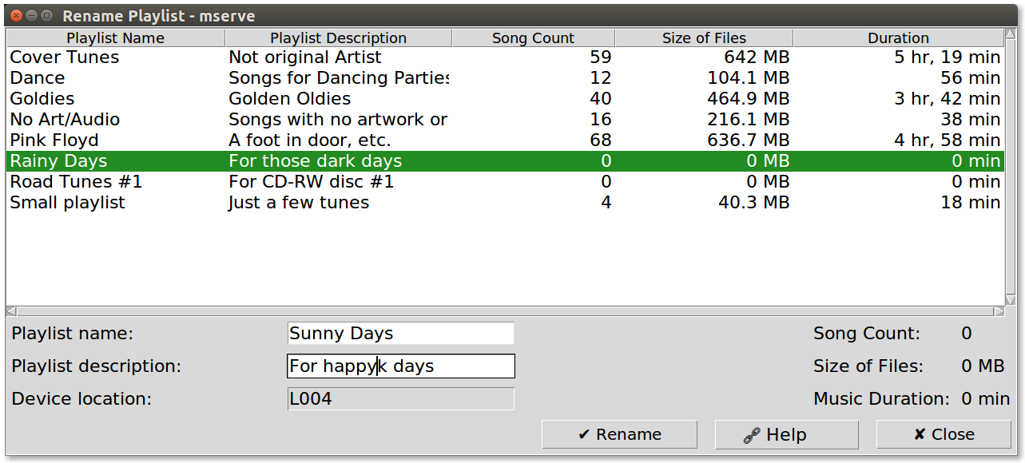Click the Close button at bottom right
Screen dimensions: 1025x463
point(944,434)
